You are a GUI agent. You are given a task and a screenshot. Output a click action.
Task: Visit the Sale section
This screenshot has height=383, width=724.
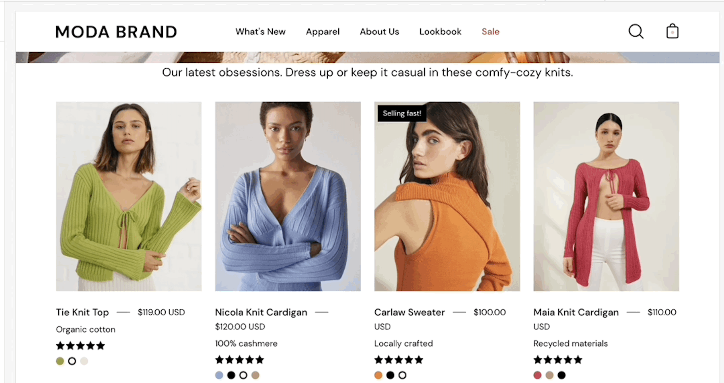click(490, 32)
